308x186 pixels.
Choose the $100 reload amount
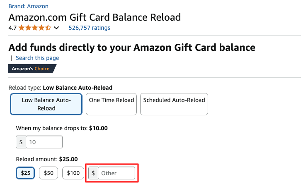coord(73,173)
